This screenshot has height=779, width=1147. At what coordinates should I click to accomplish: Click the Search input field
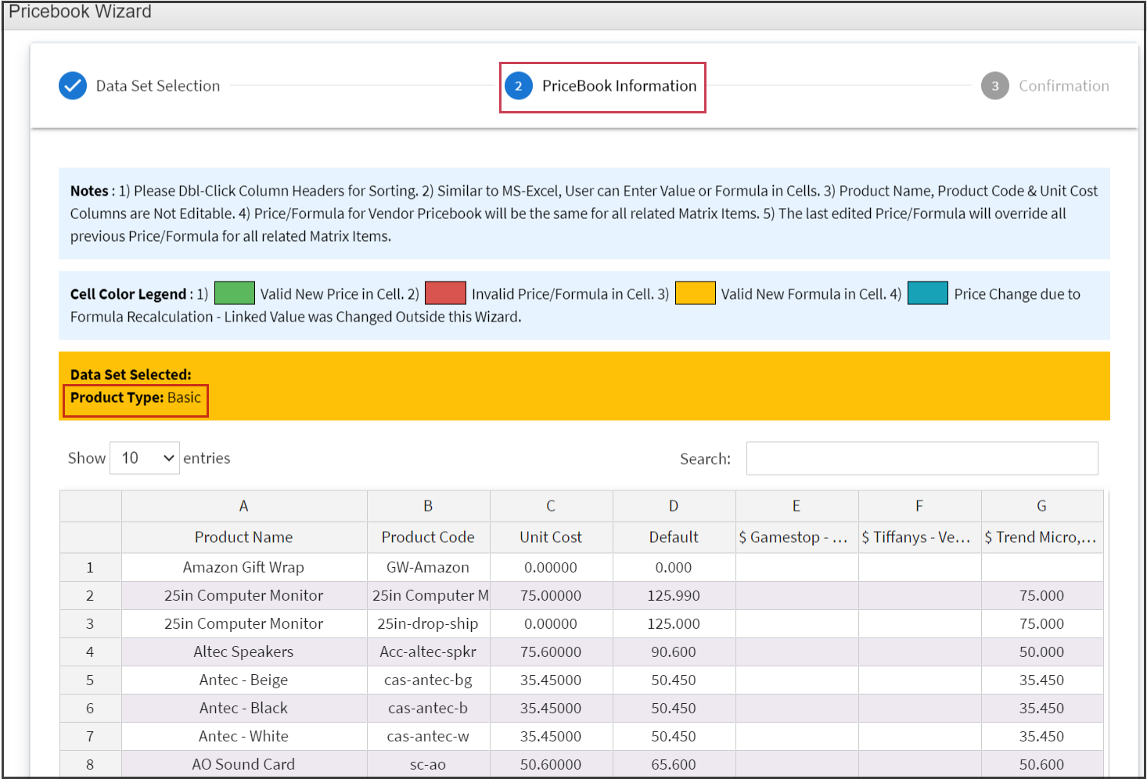click(922, 458)
